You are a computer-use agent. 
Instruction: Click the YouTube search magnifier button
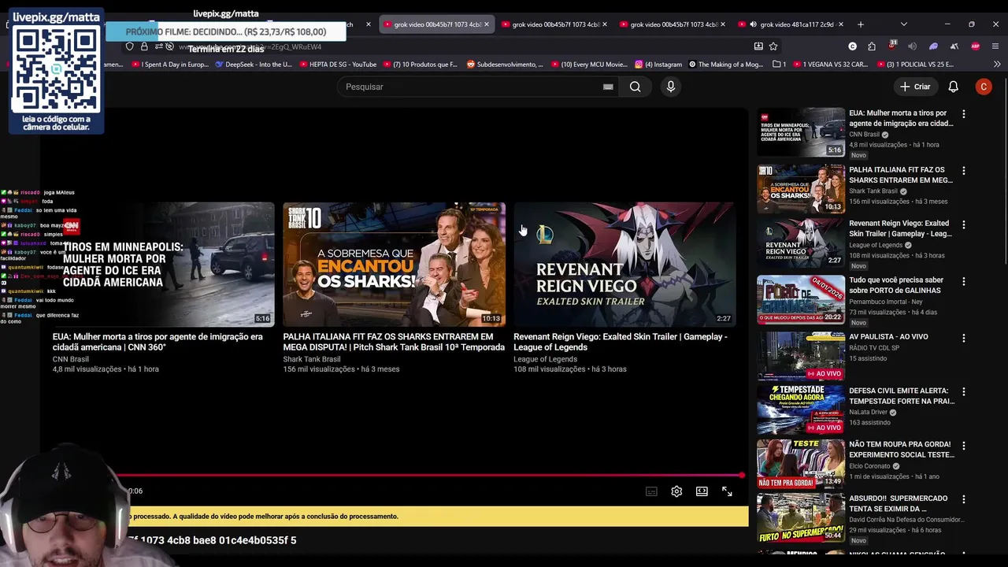635,87
